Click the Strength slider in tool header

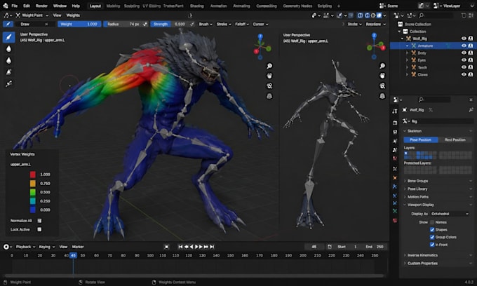(x=170, y=24)
